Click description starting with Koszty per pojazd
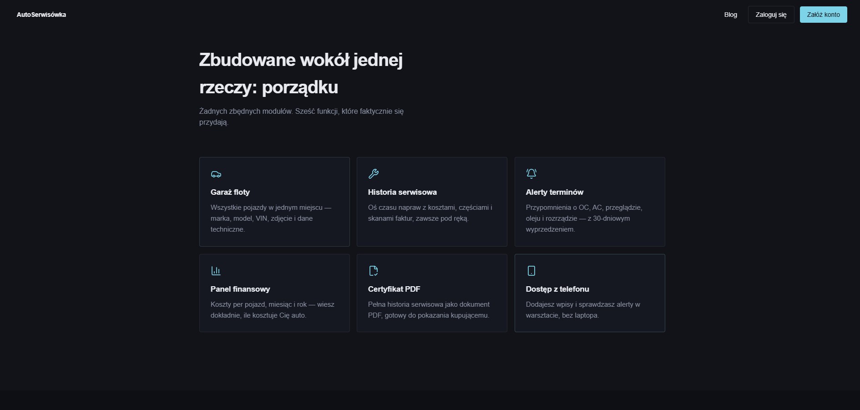The image size is (860, 410). [273, 310]
